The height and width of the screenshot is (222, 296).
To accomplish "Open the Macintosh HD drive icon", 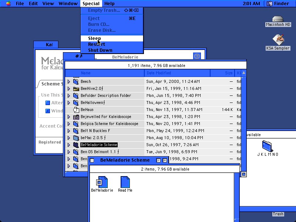I will 278,19.
